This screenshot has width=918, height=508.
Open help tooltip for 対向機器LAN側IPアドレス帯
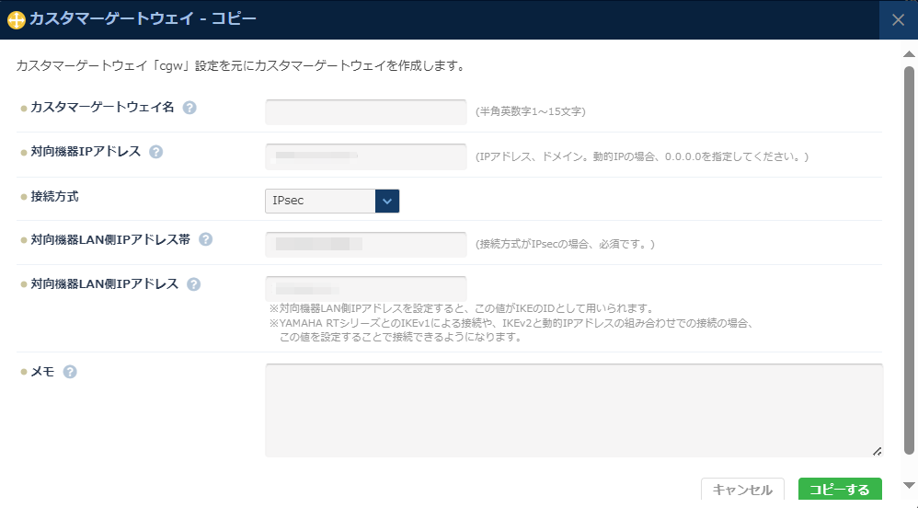point(205,239)
